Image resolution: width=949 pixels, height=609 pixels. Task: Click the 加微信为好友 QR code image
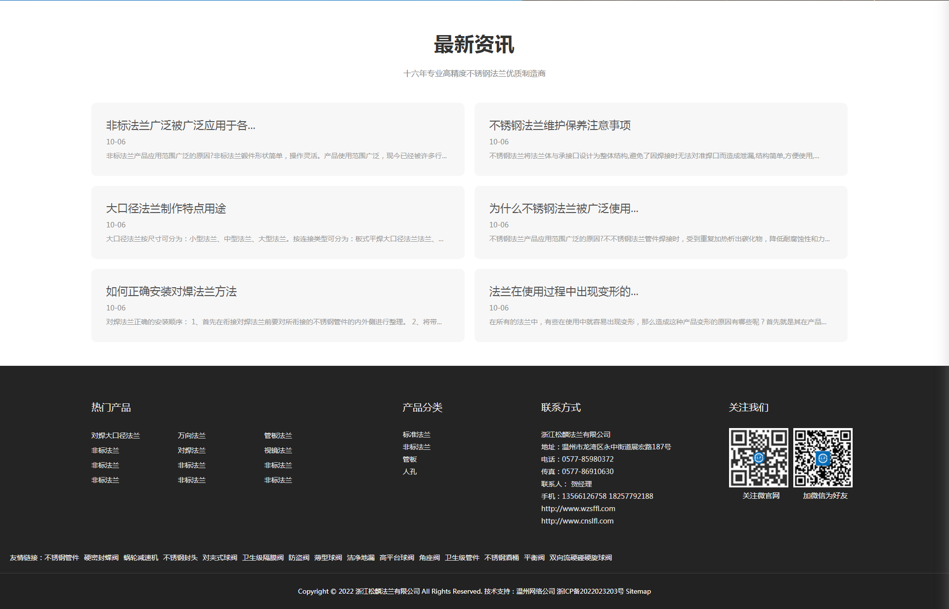pos(822,457)
